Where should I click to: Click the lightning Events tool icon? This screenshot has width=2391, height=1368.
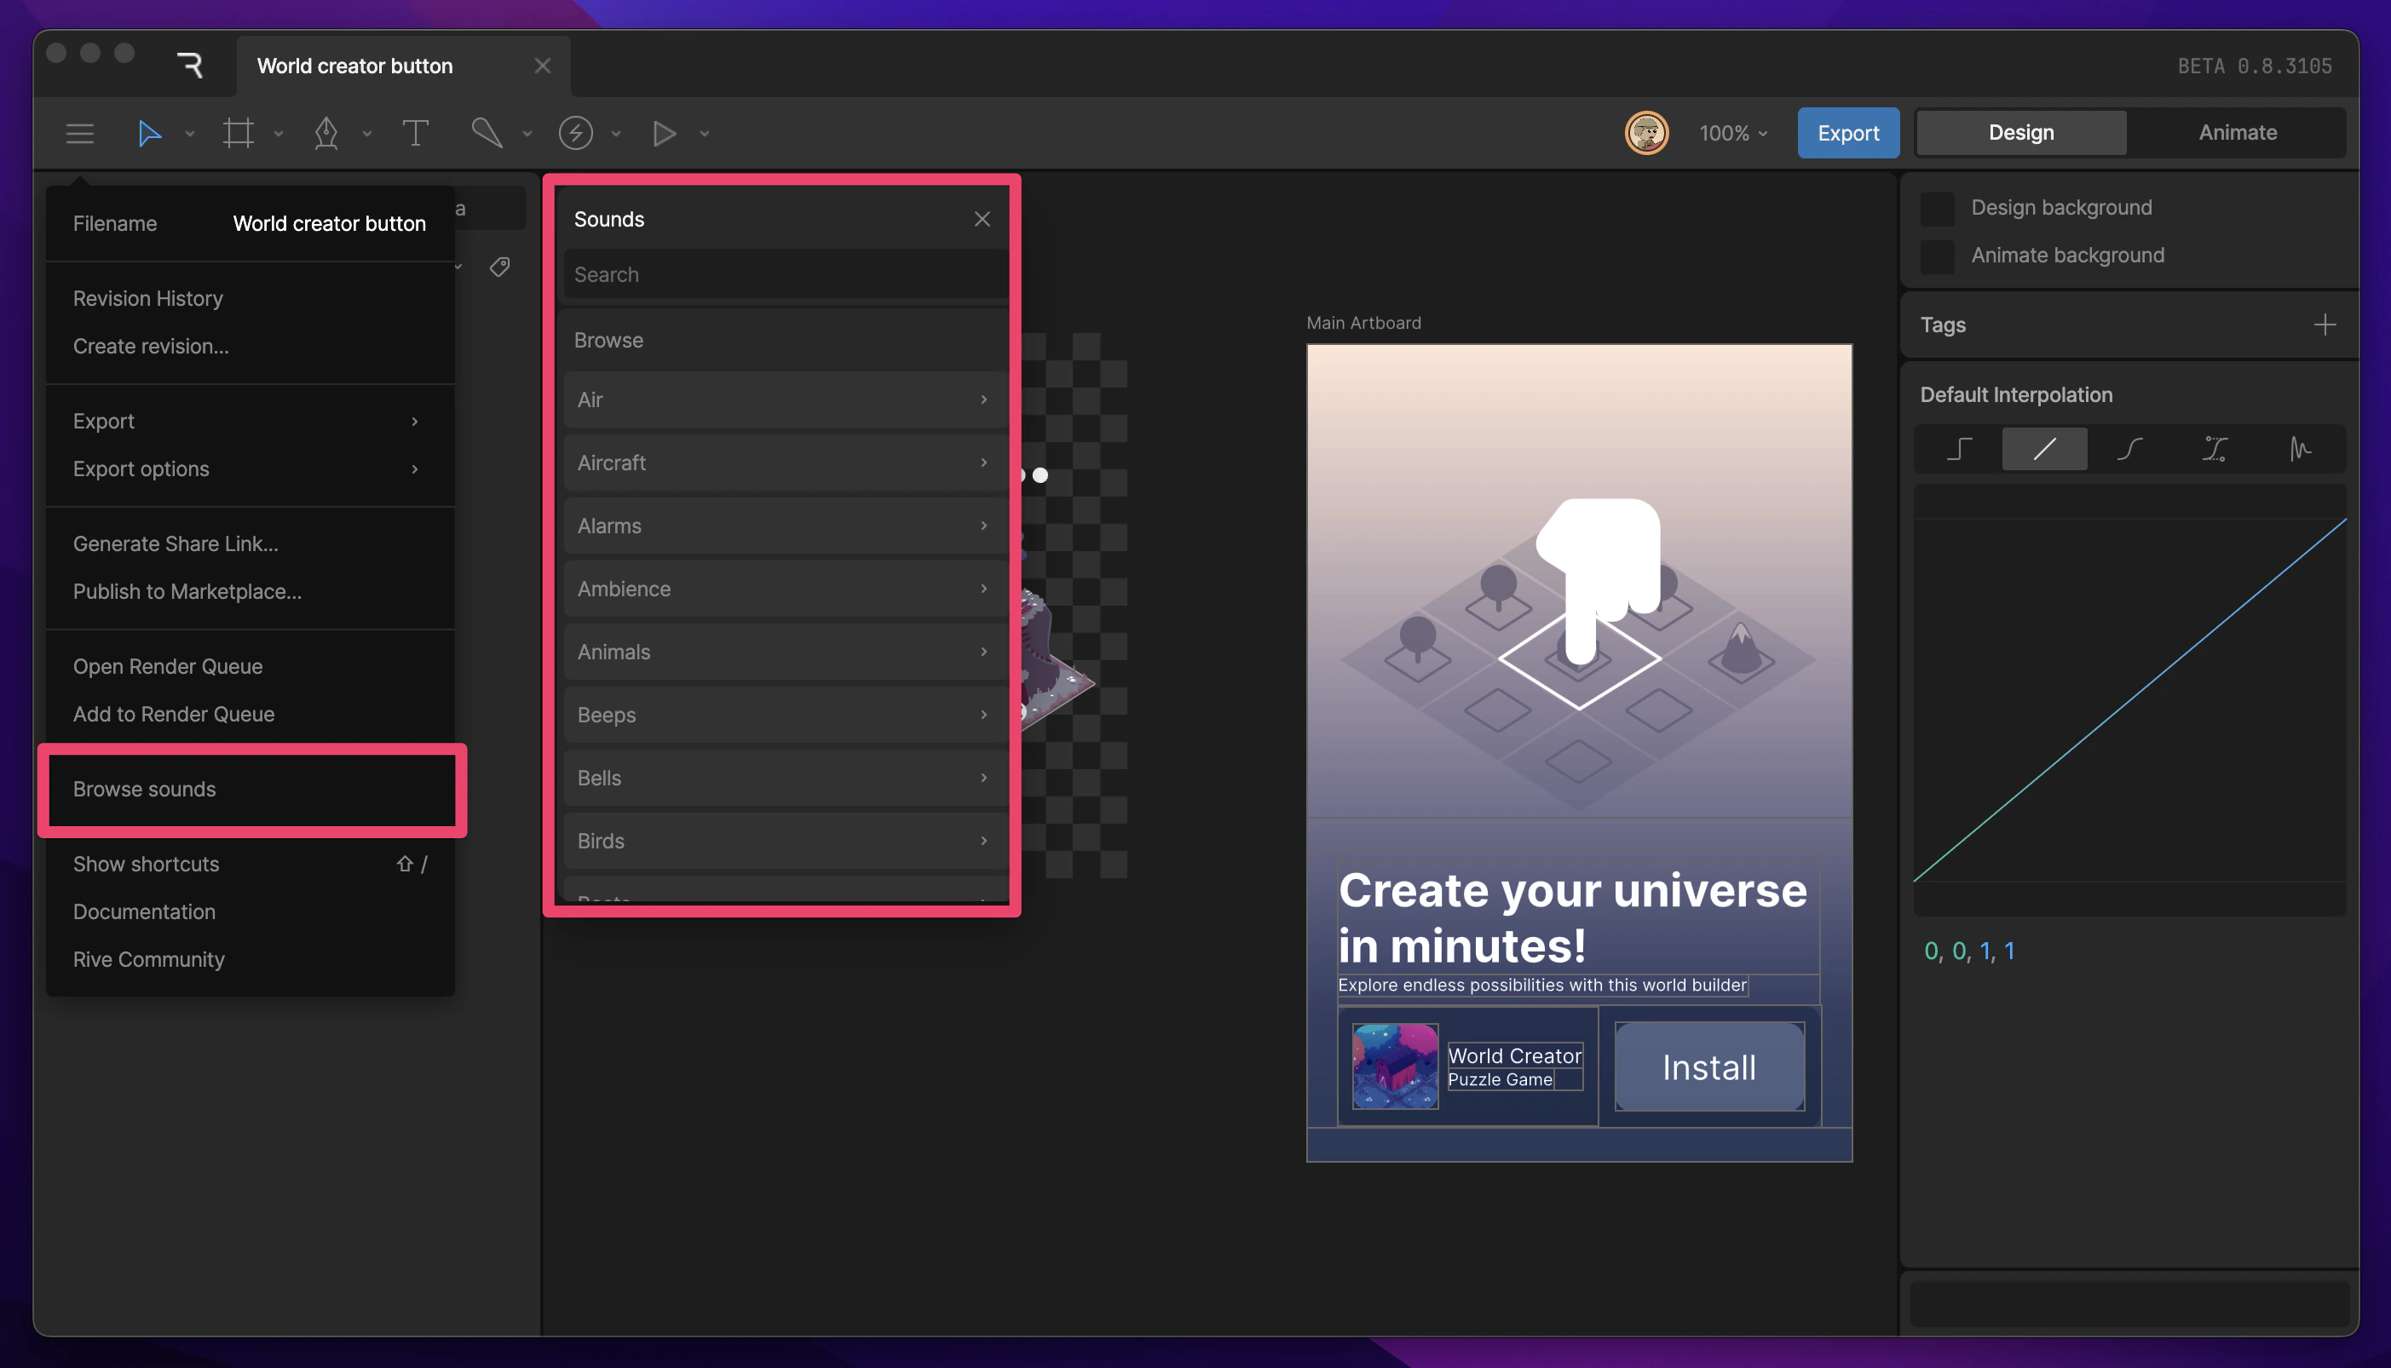tap(575, 133)
